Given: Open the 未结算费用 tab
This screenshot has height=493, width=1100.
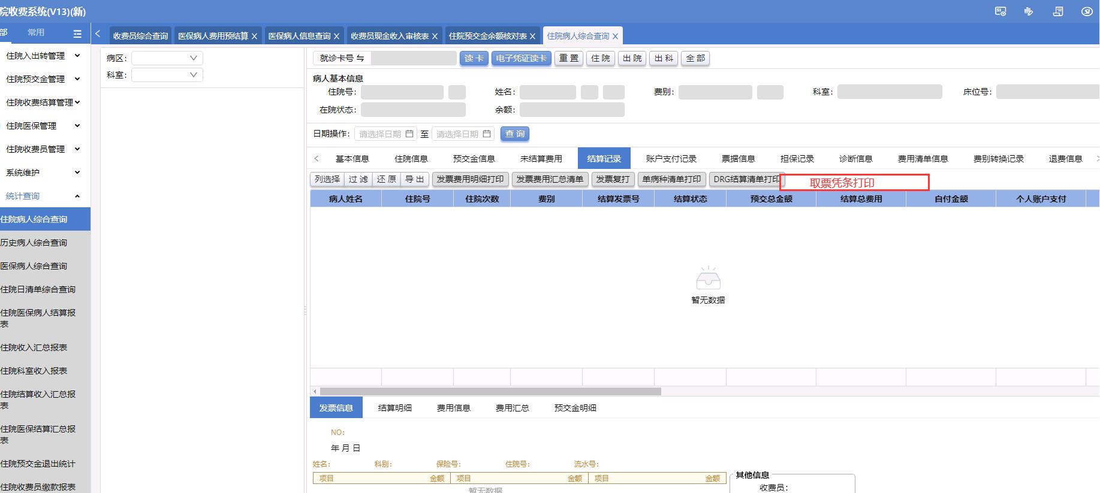Looking at the screenshot, I should tap(541, 159).
